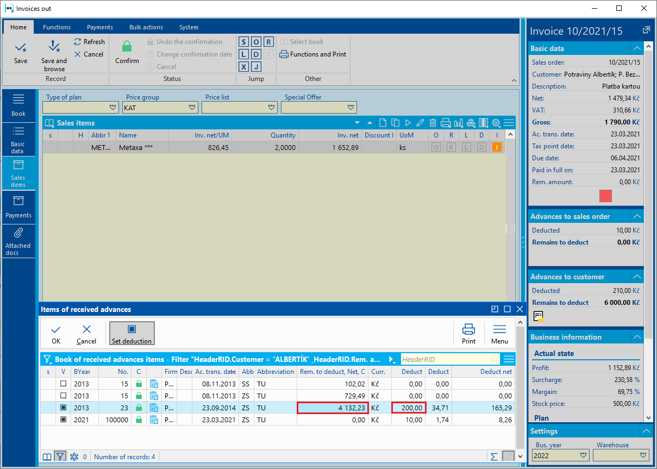Click the Confirm lock icon
The height and width of the screenshot is (469, 657).
[x=127, y=47]
